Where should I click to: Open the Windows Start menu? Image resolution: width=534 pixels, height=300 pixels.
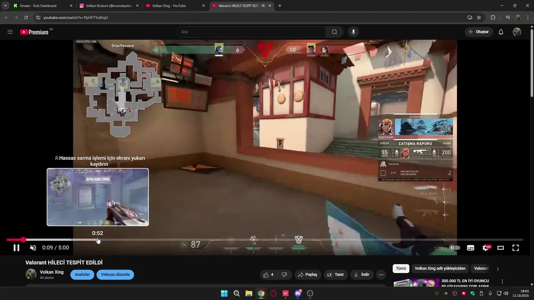coord(224,293)
